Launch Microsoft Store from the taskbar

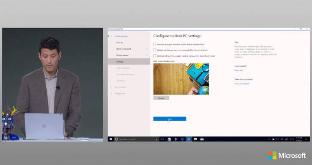169,139
